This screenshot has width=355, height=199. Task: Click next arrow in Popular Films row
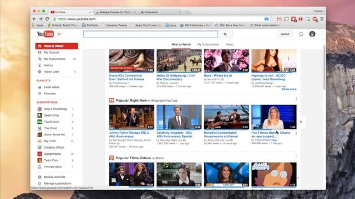pos(298,178)
